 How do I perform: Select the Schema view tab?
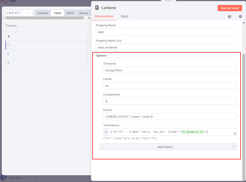point(43,13)
